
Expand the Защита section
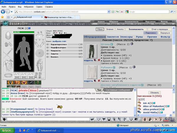[x=47, y=54]
